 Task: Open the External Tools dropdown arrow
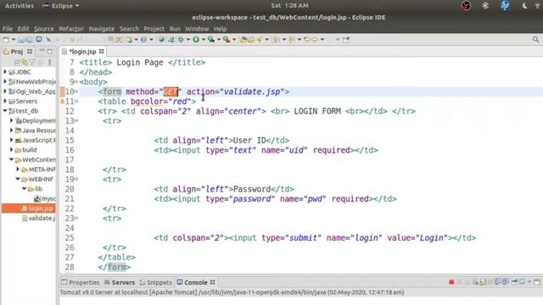(234, 40)
